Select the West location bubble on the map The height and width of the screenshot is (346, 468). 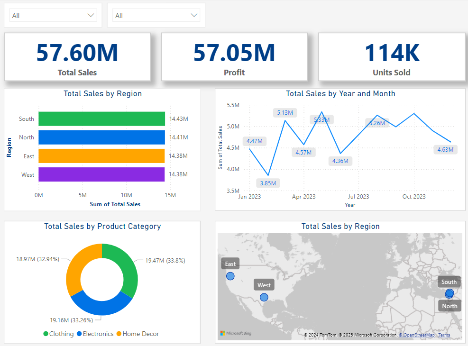pos(264,297)
